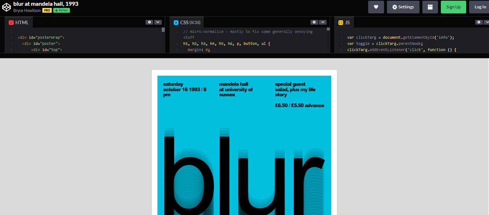This screenshot has width=489, height=215.
Task: Click special guest salad text
Action: pos(295,89)
